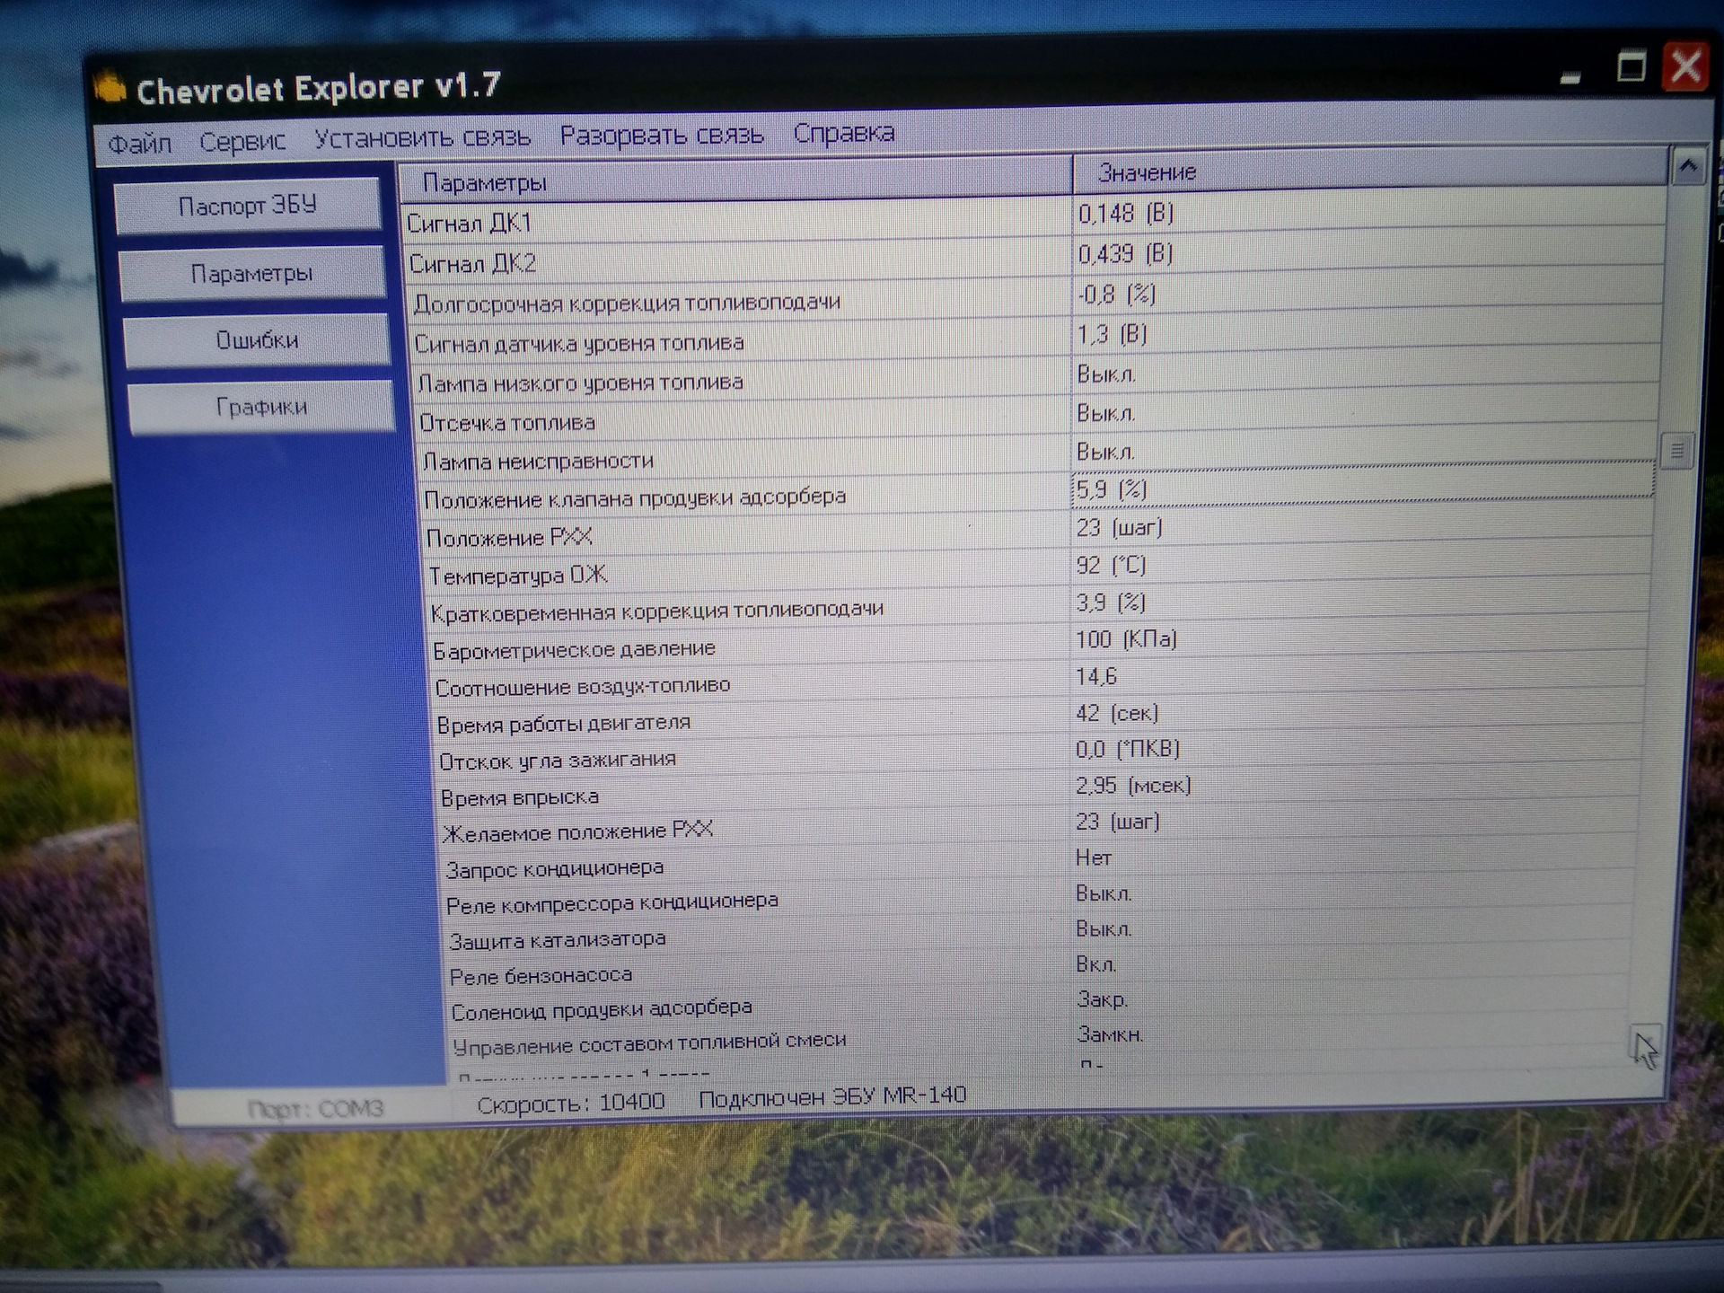Open Паспорт ЭБУ section
1724x1293 pixels.
click(248, 206)
